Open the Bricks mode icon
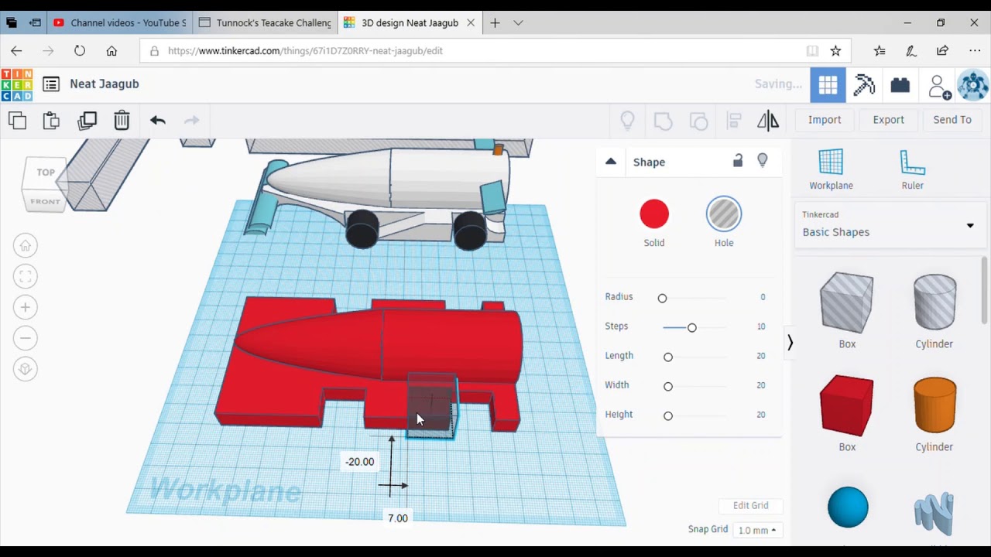991x557 pixels. click(900, 85)
